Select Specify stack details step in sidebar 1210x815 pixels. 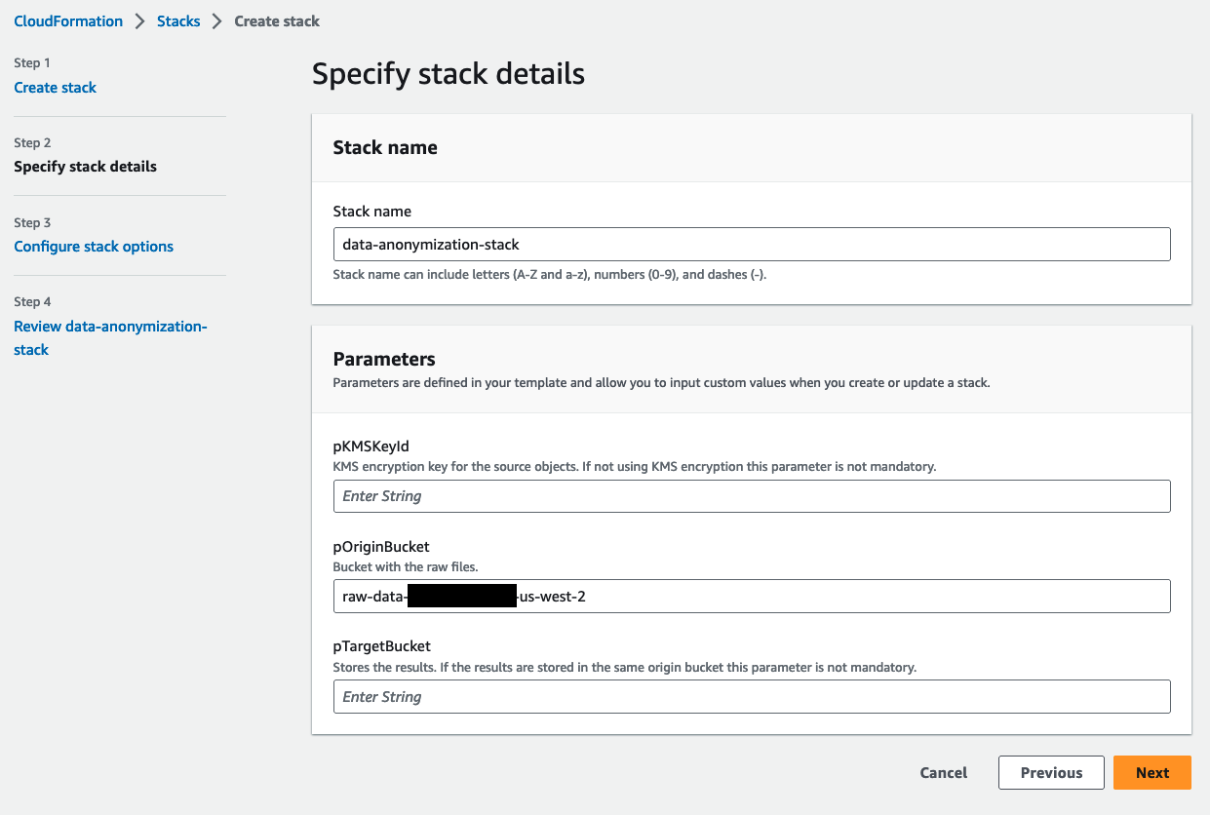click(x=85, y=167)
